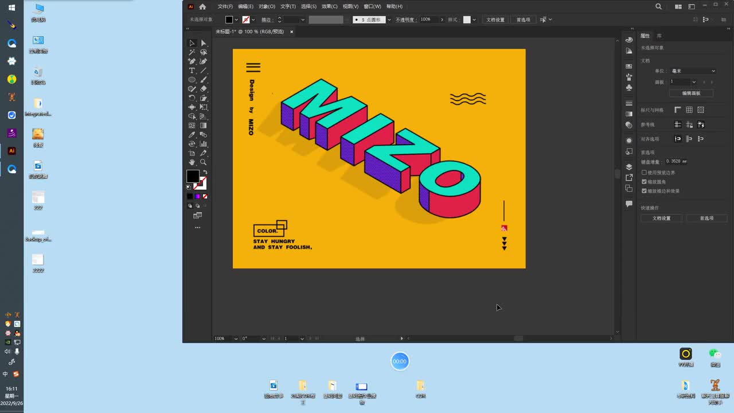Open the Stroke panel icon in dock
The height and width of the screenshot is (413, 734).
click(629, 103)
